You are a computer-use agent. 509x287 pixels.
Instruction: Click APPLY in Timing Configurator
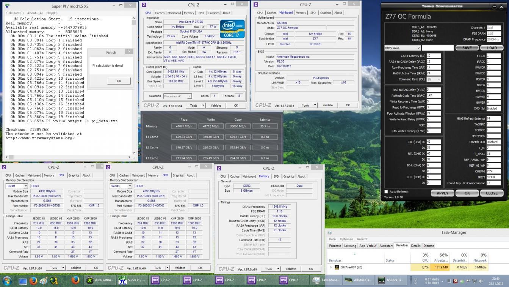(442, 193)
